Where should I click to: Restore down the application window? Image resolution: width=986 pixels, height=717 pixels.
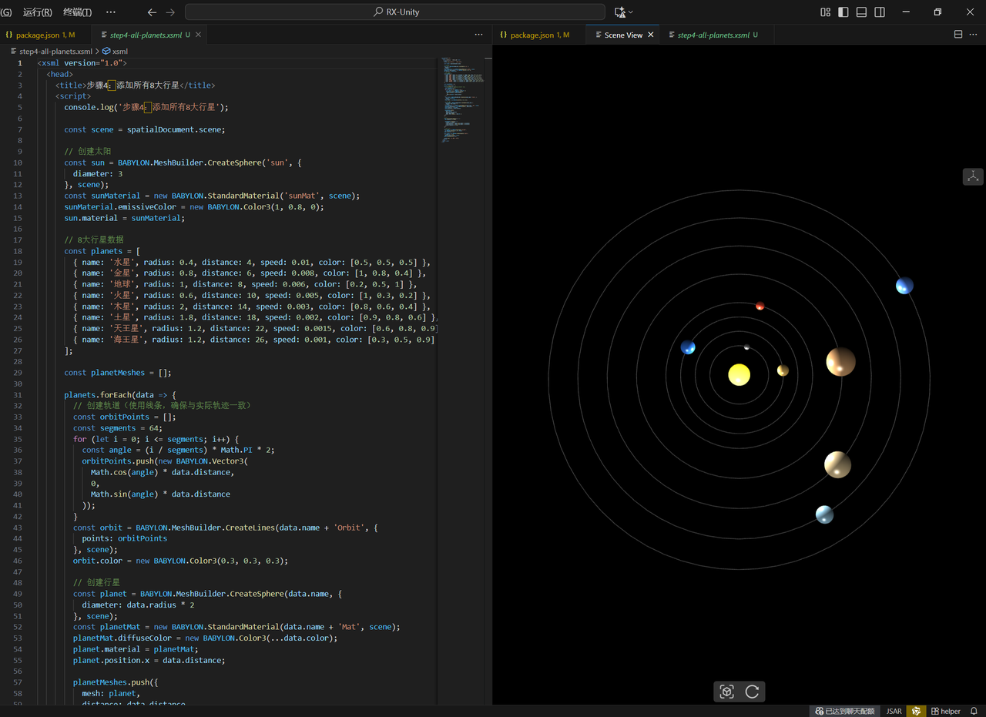937,12
